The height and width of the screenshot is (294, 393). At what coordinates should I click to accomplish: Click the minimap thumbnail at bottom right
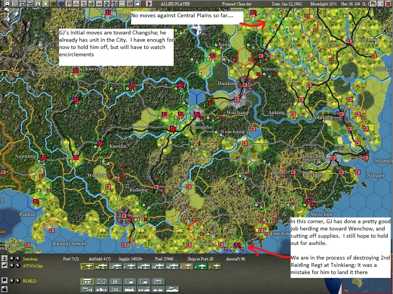[x=367, y=286]
